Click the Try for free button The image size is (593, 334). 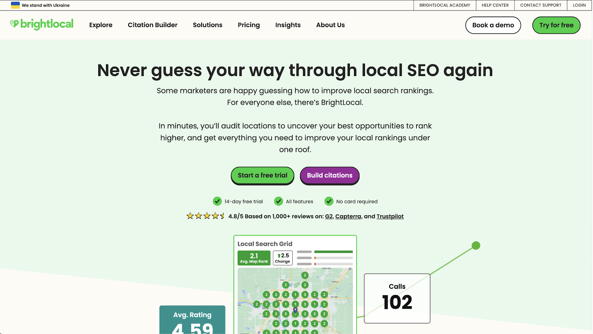(556, 25)
